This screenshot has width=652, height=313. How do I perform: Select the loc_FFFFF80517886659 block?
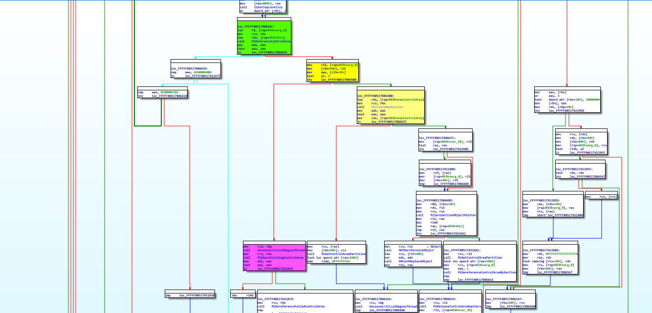[x=196, y=69]
